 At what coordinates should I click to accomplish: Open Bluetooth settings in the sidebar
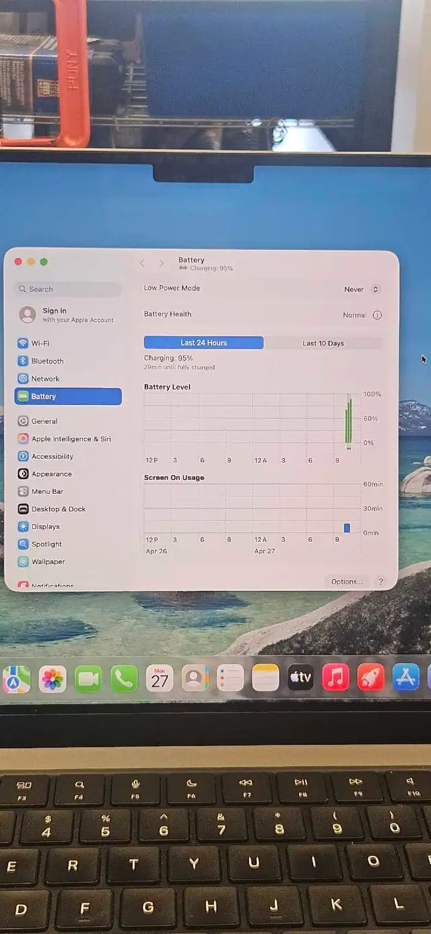67,361
